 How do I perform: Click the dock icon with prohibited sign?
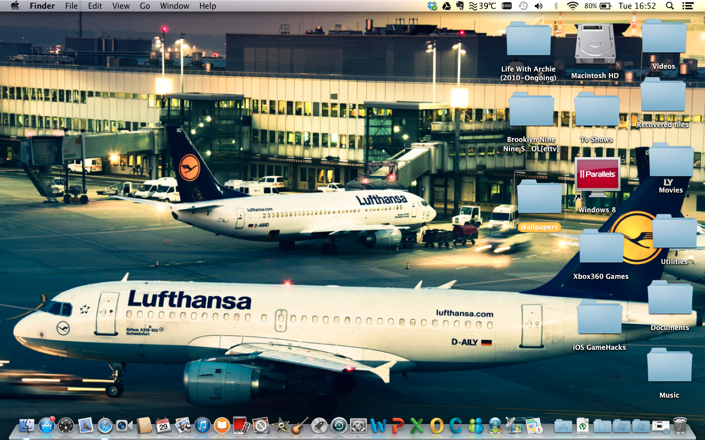(x=261, y=425)
